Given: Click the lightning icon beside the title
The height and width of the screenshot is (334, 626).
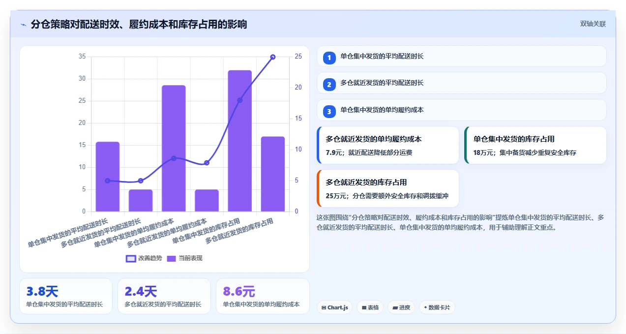Looking at the screenshot, I should 23,24.
